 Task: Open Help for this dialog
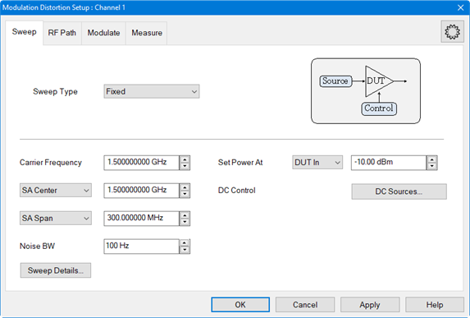click(x=435, y=305)
